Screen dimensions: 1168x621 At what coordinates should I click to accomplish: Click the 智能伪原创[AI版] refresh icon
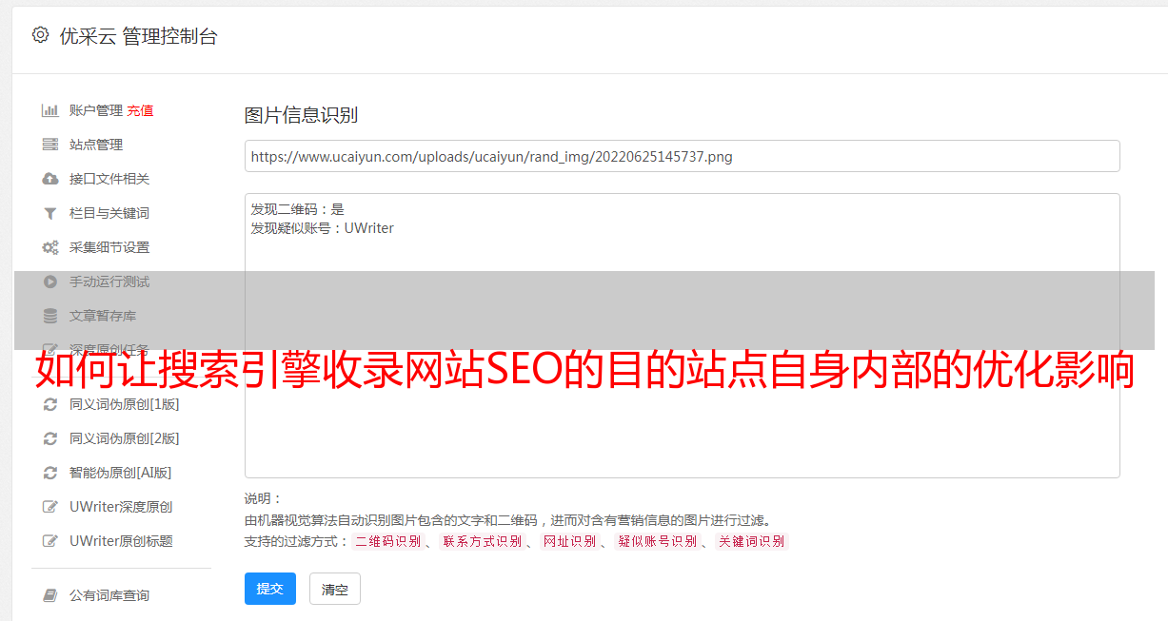coord(50,473)
